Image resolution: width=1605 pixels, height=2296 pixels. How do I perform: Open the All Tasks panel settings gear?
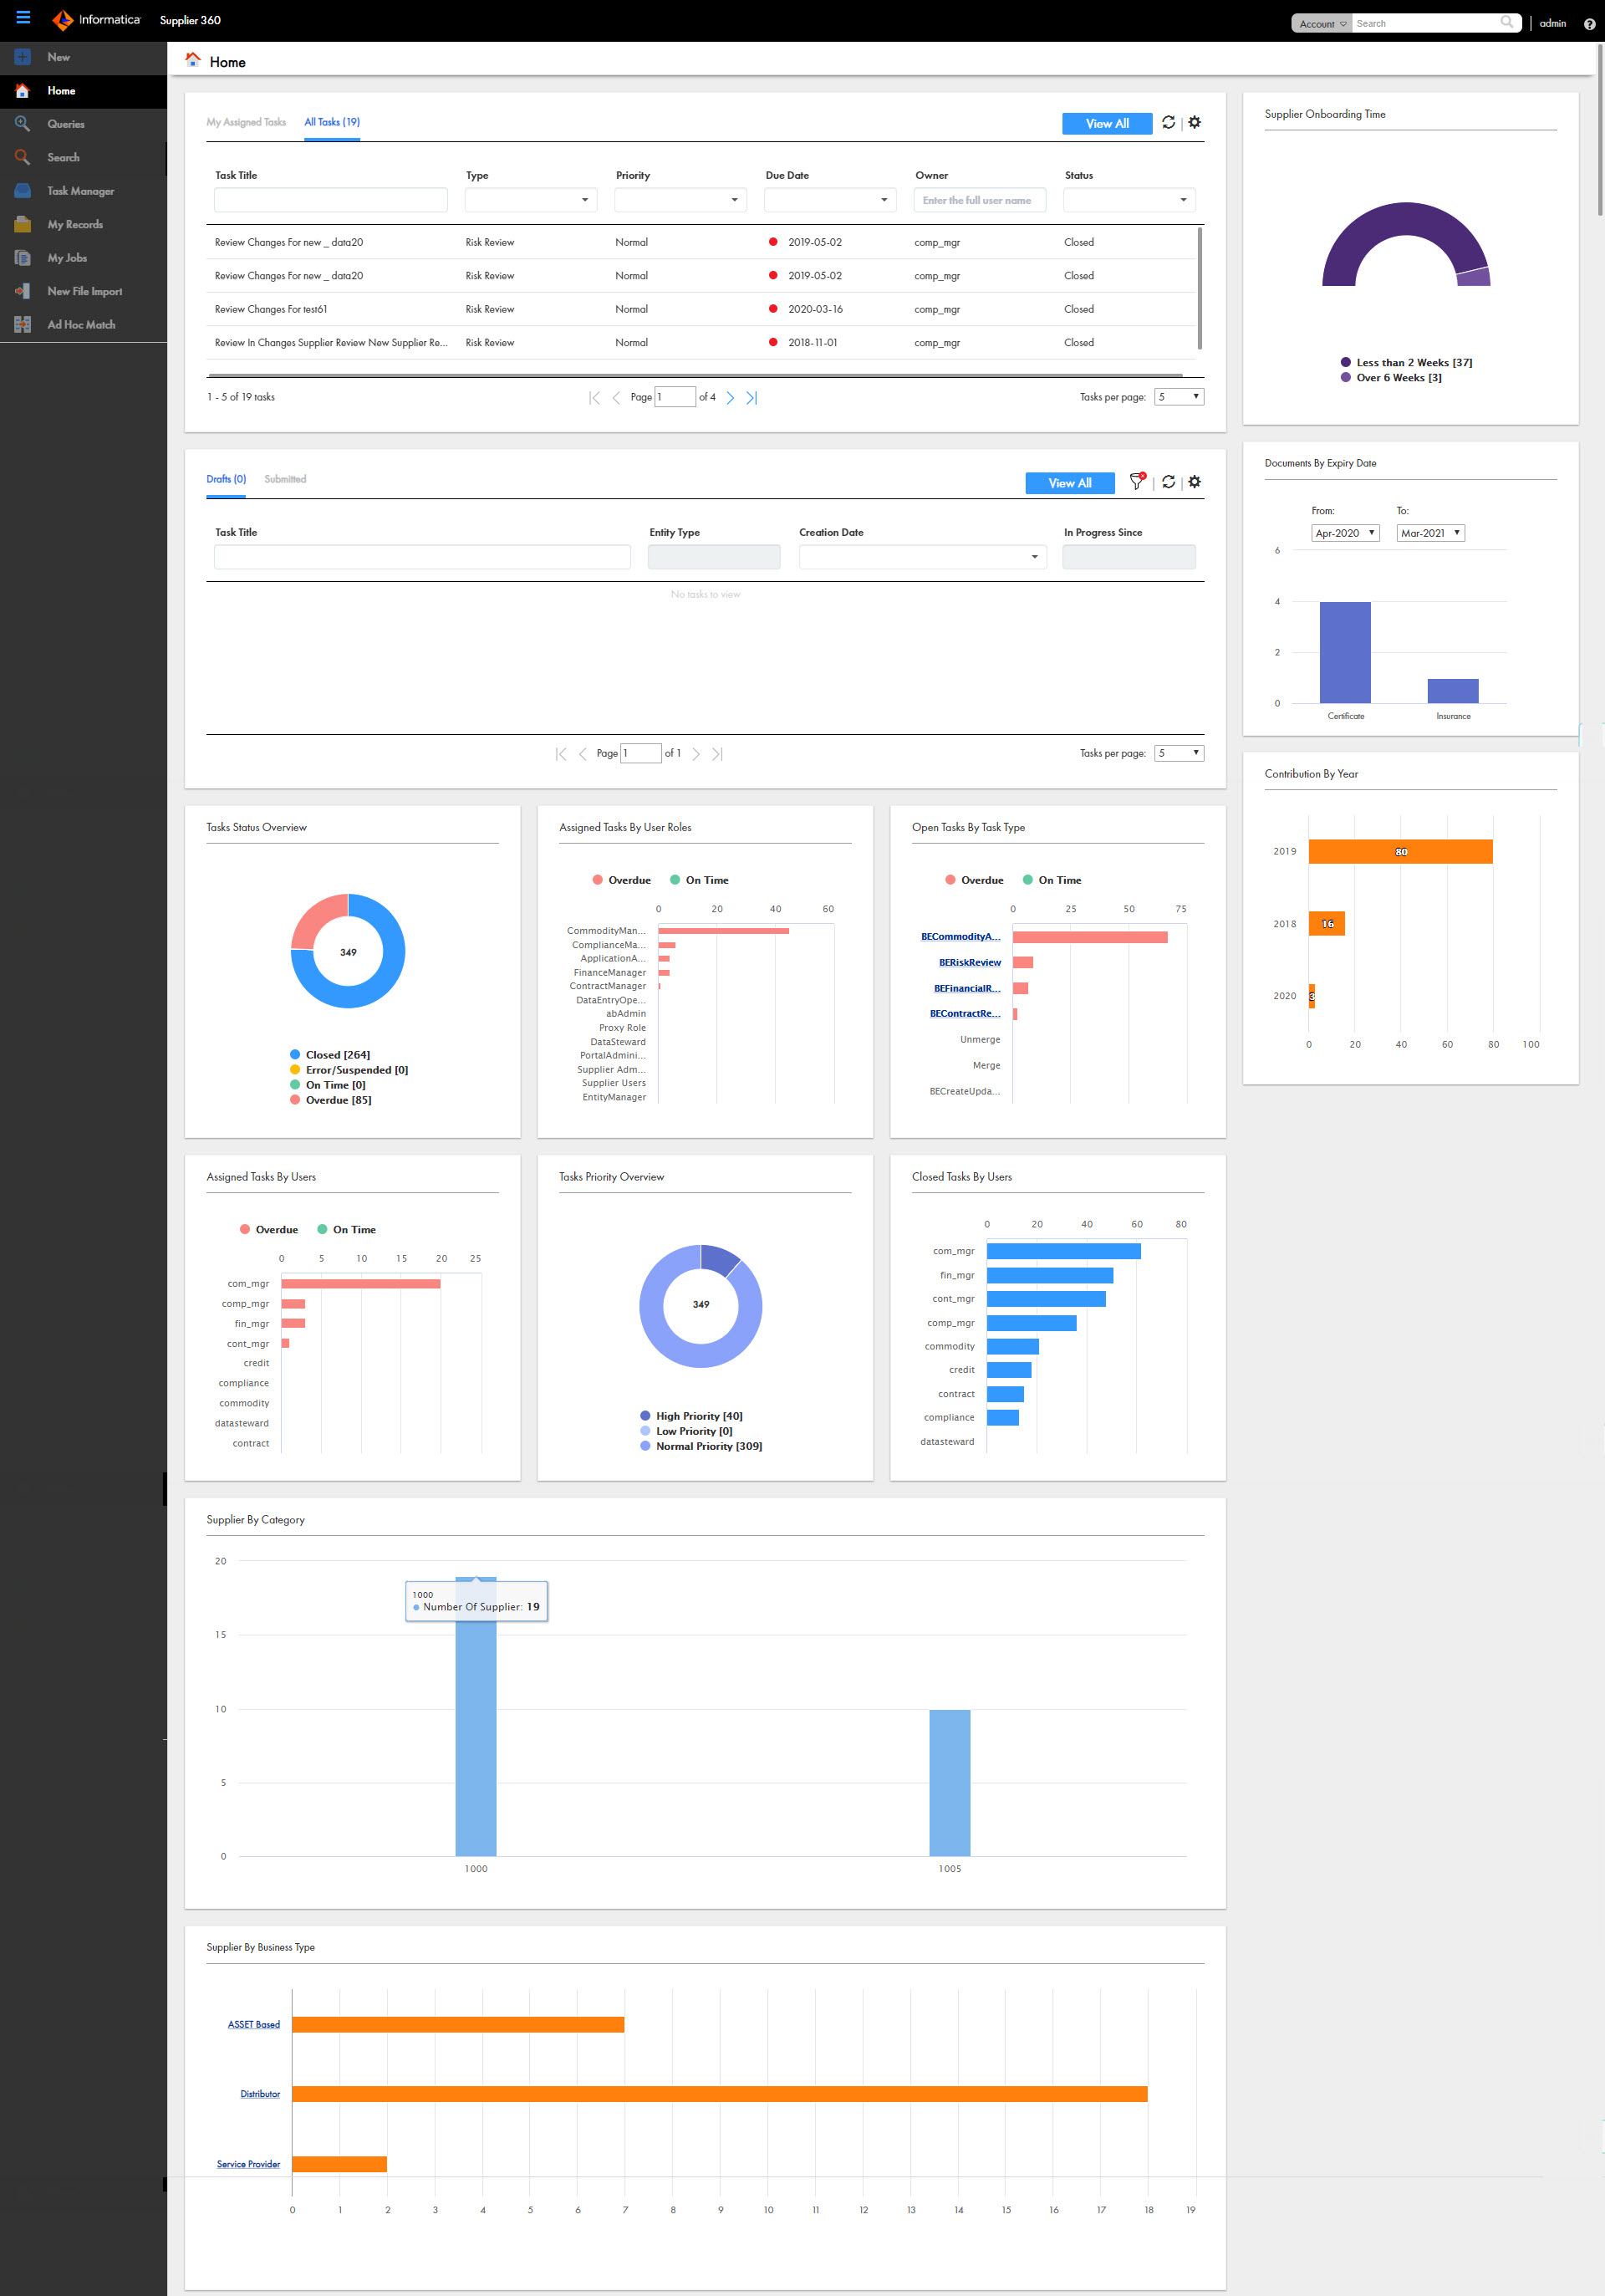tap(1194, 122)
